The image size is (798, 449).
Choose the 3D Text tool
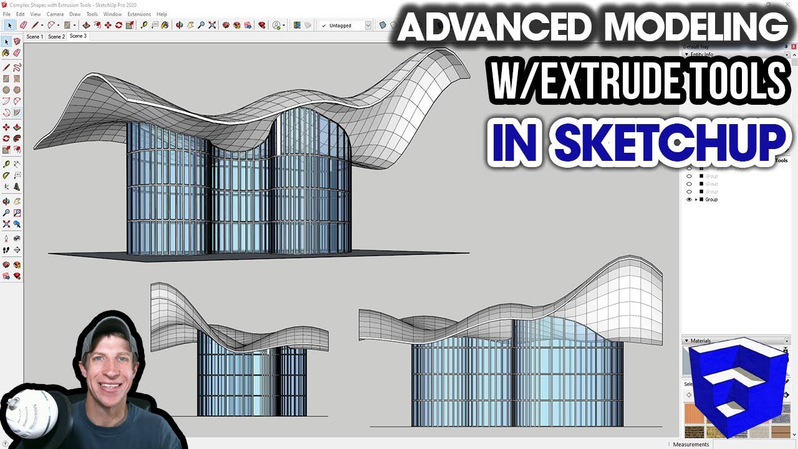click(x=17, y=186)
